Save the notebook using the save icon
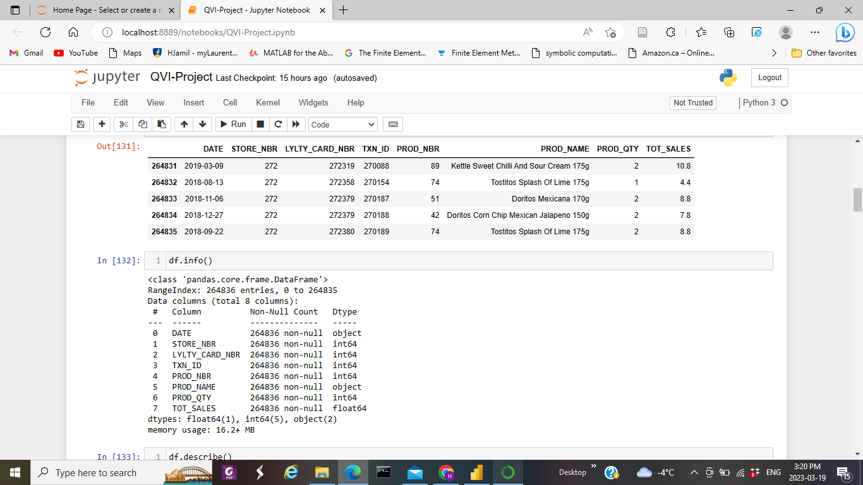Screen dimensions: 863x485 point(80,124)
